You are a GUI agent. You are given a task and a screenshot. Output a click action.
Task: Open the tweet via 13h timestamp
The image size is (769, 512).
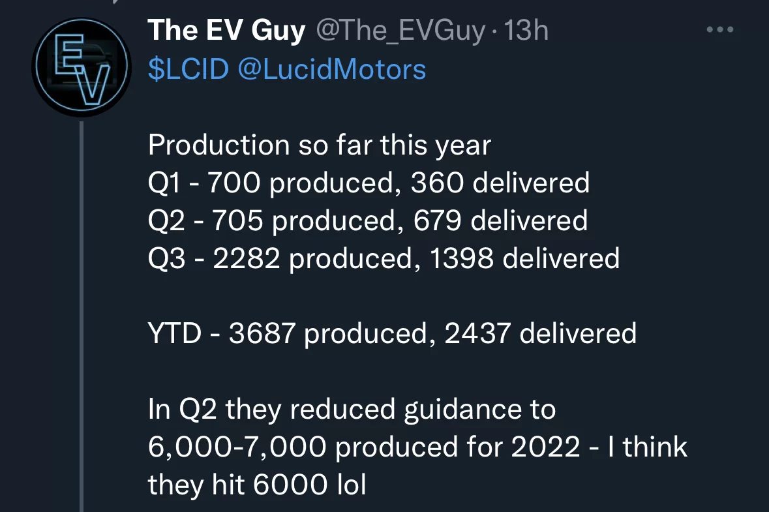[526, 31]
